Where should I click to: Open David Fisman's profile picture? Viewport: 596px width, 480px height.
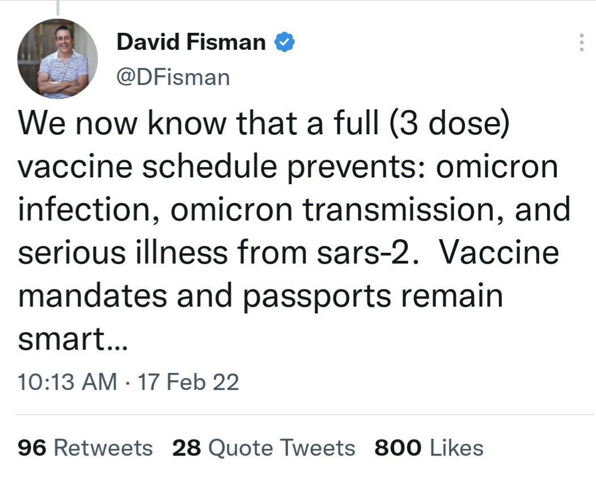(57, 58)
